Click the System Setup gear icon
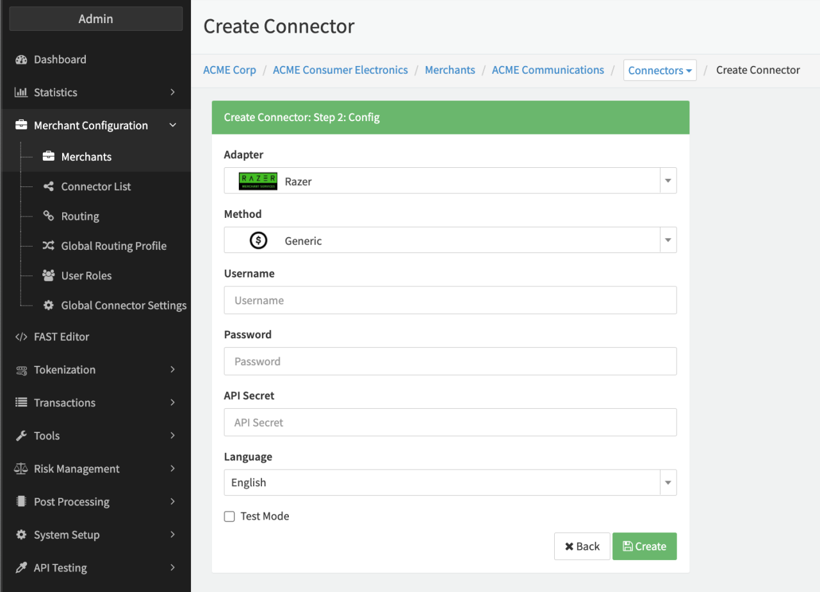The width and height of the screenshot is (820, 592). pyautogui.click(x=21, y=534)
